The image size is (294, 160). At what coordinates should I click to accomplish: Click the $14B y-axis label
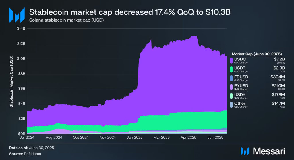tap(21, 29)
